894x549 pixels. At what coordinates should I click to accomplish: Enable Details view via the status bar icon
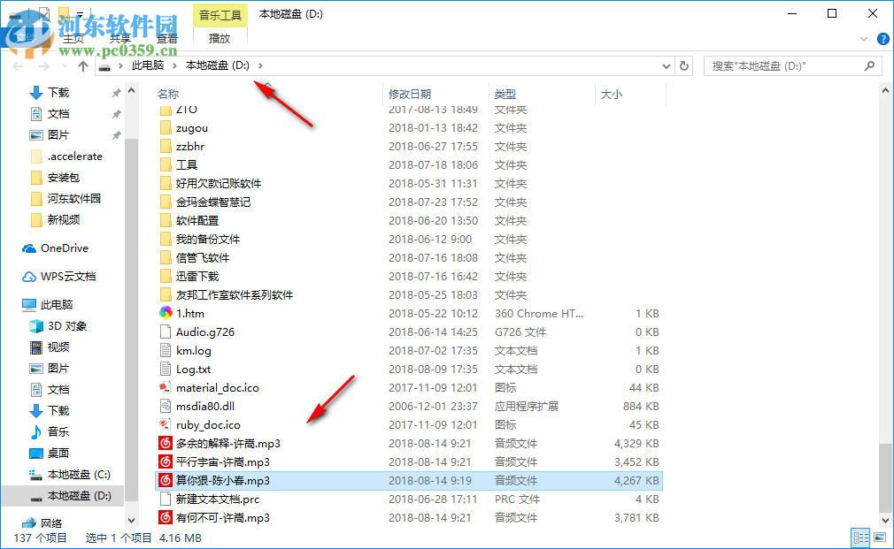(x=860, y=538)
